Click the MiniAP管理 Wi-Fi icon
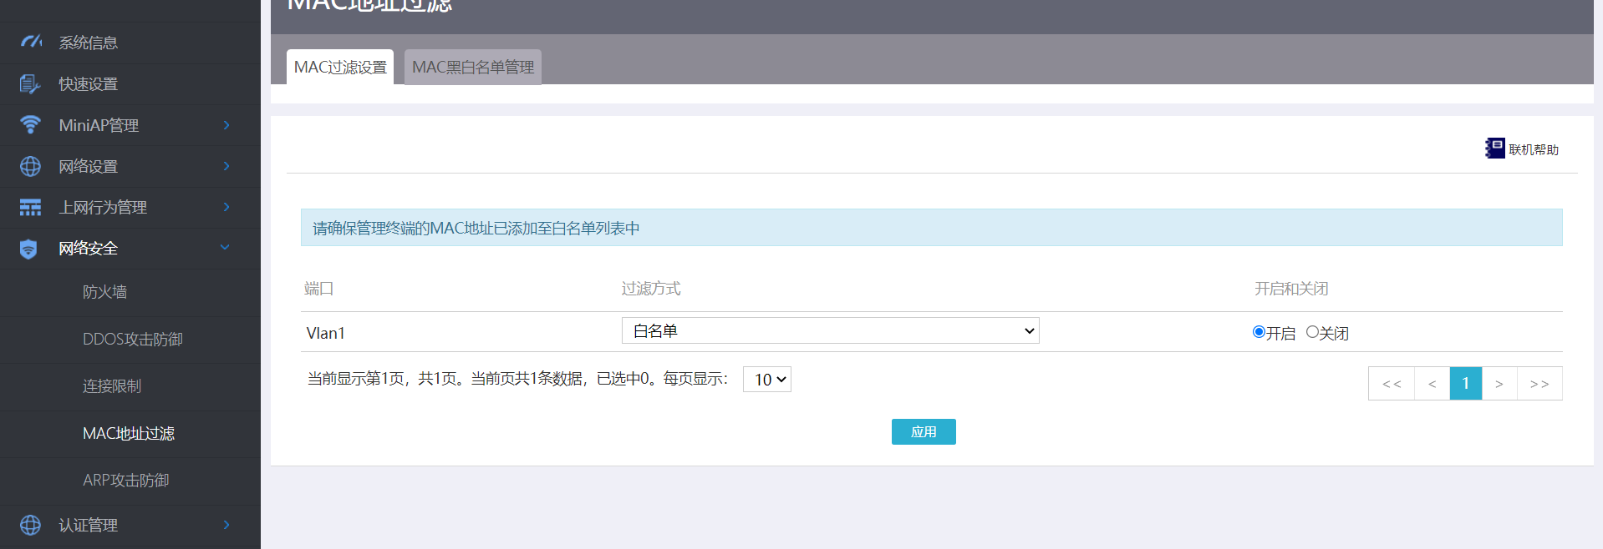 click(x=30, y=124)
